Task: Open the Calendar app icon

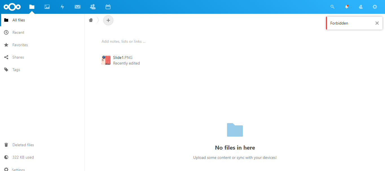Action: click(108, 7)
